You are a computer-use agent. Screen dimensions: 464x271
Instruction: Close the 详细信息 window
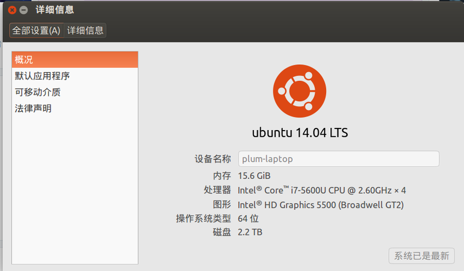(12, 10)
